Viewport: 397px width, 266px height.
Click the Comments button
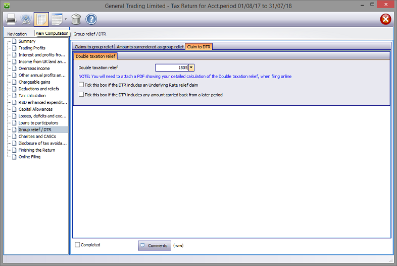[155, 245]
